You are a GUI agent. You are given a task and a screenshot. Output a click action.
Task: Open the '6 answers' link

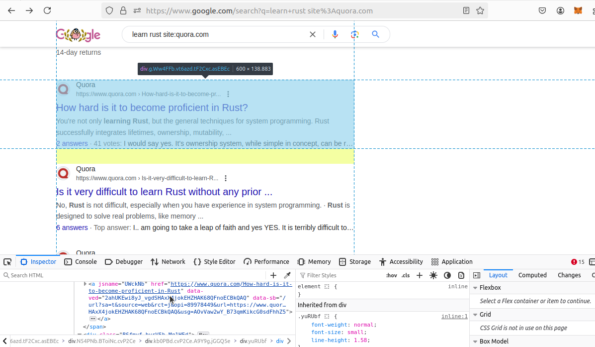(x=72, y=228)
